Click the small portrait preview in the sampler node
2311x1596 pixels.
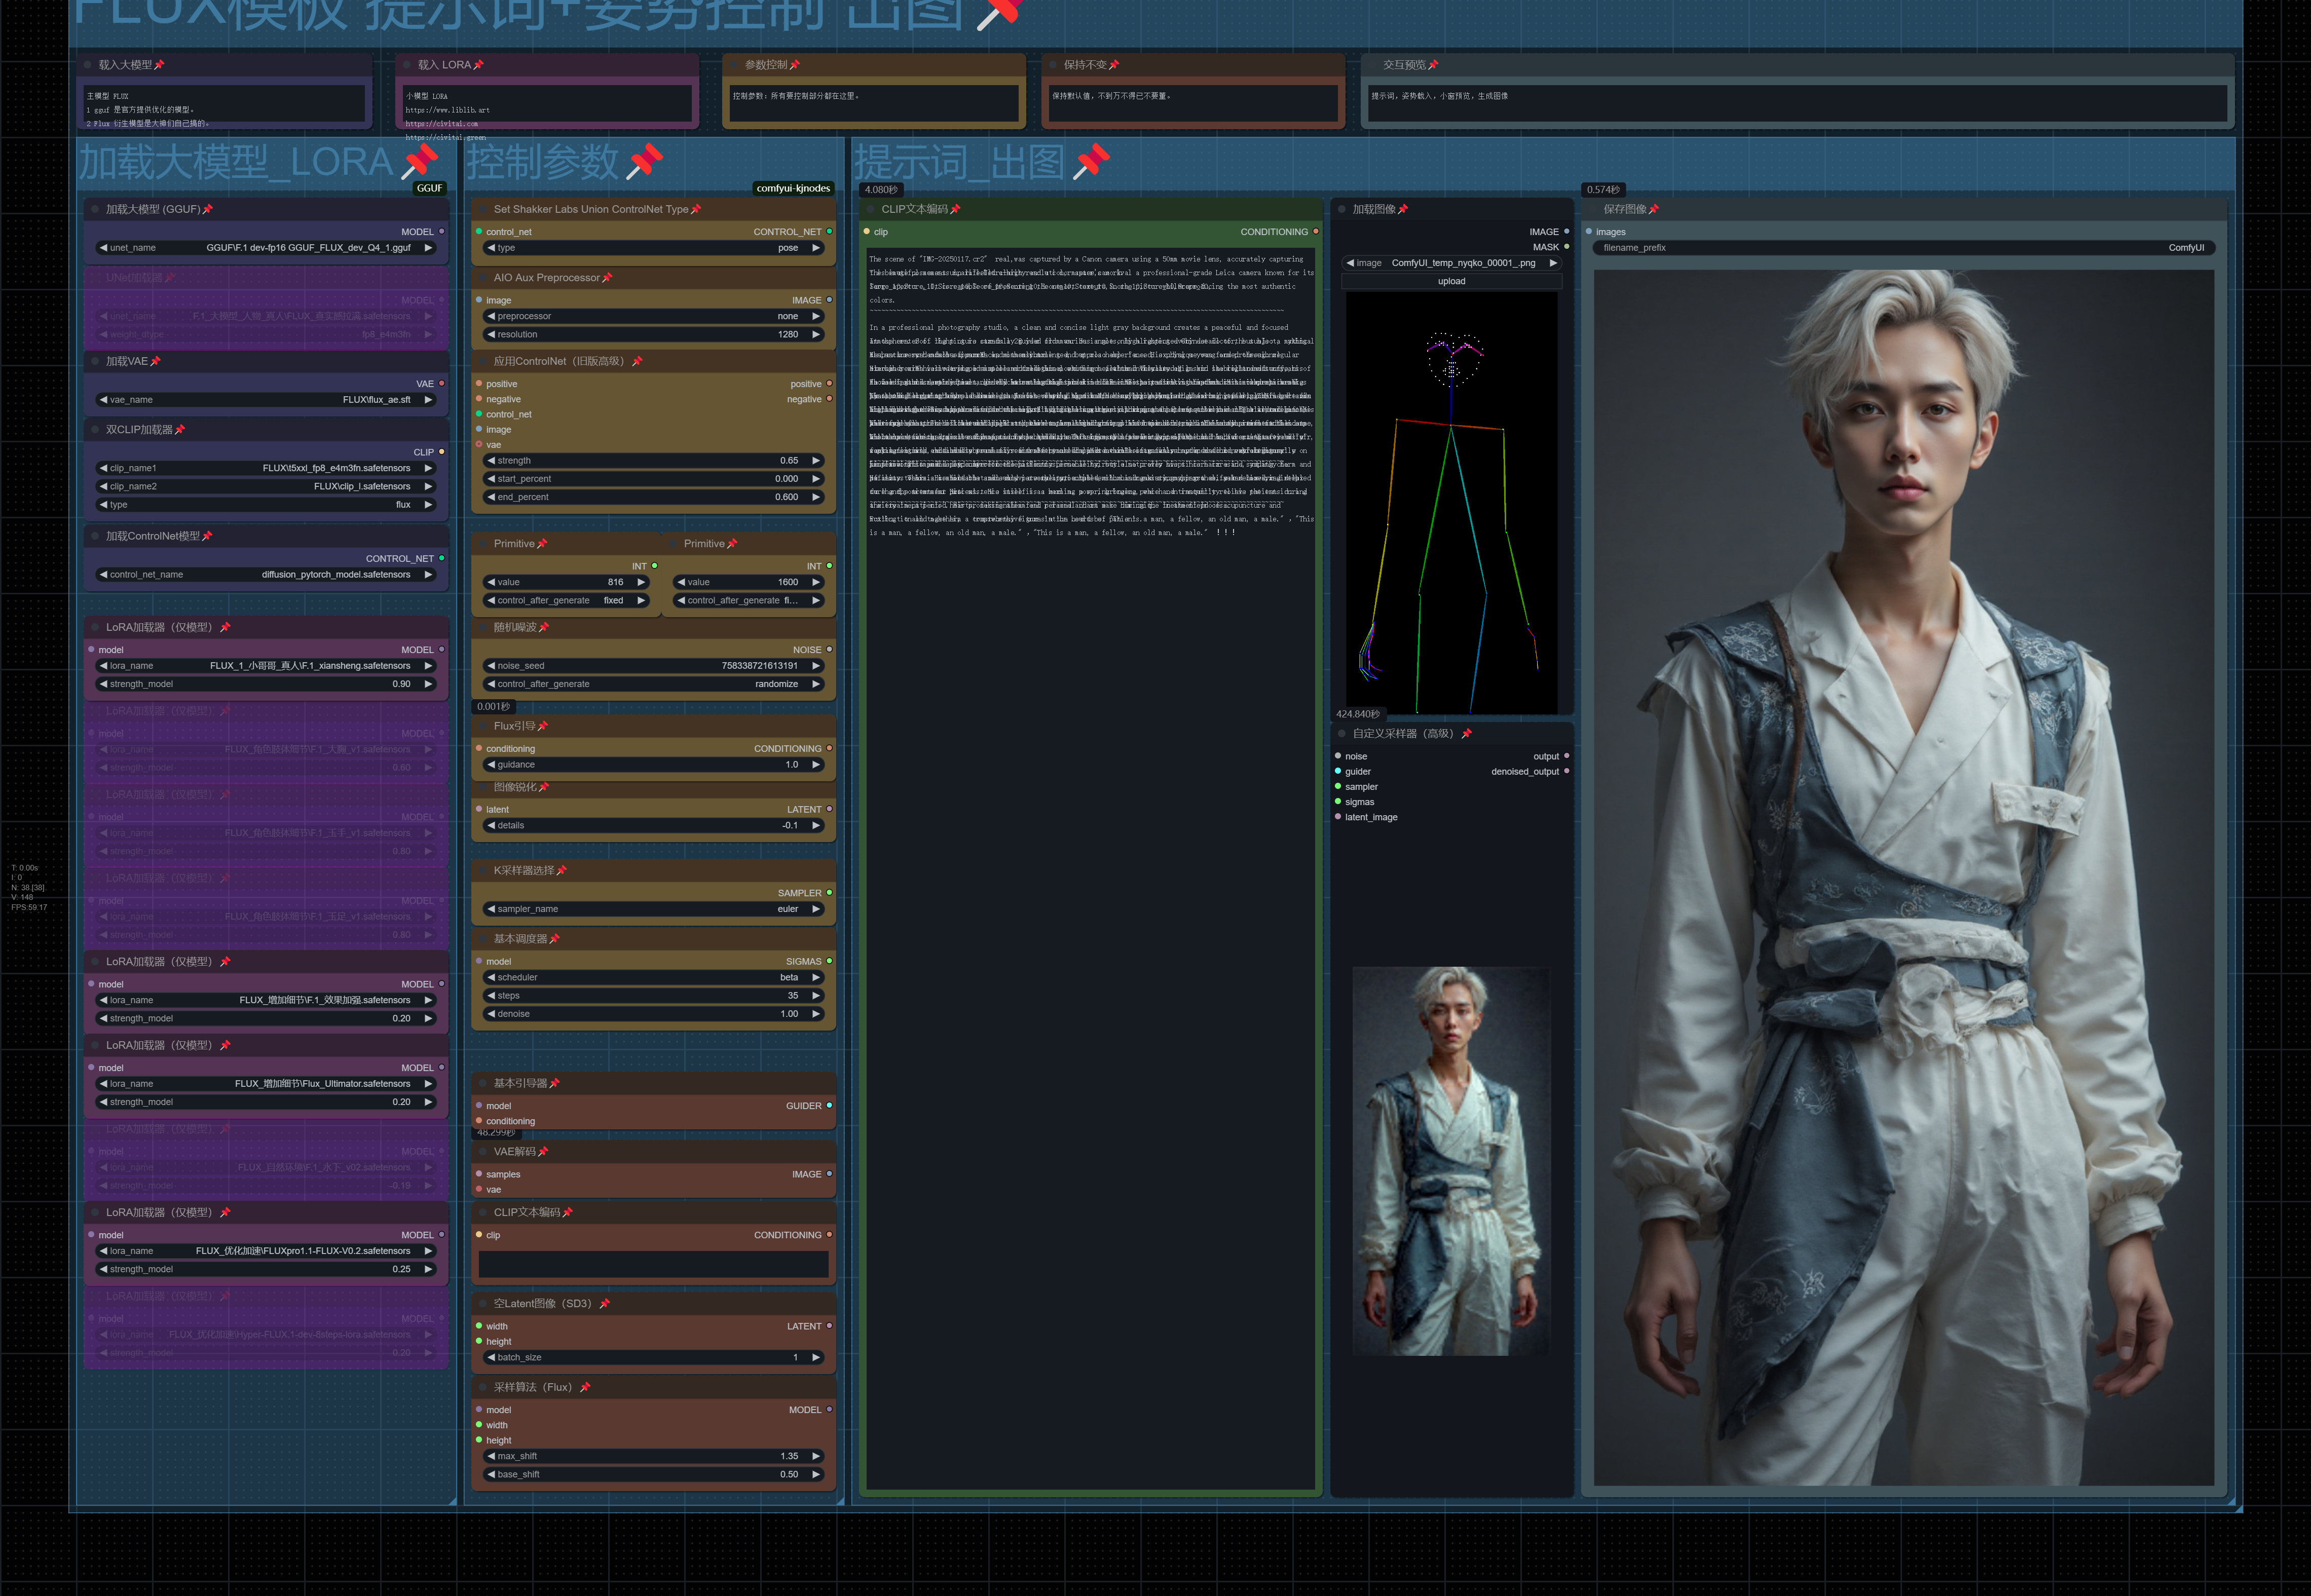pos(1451,1161)
